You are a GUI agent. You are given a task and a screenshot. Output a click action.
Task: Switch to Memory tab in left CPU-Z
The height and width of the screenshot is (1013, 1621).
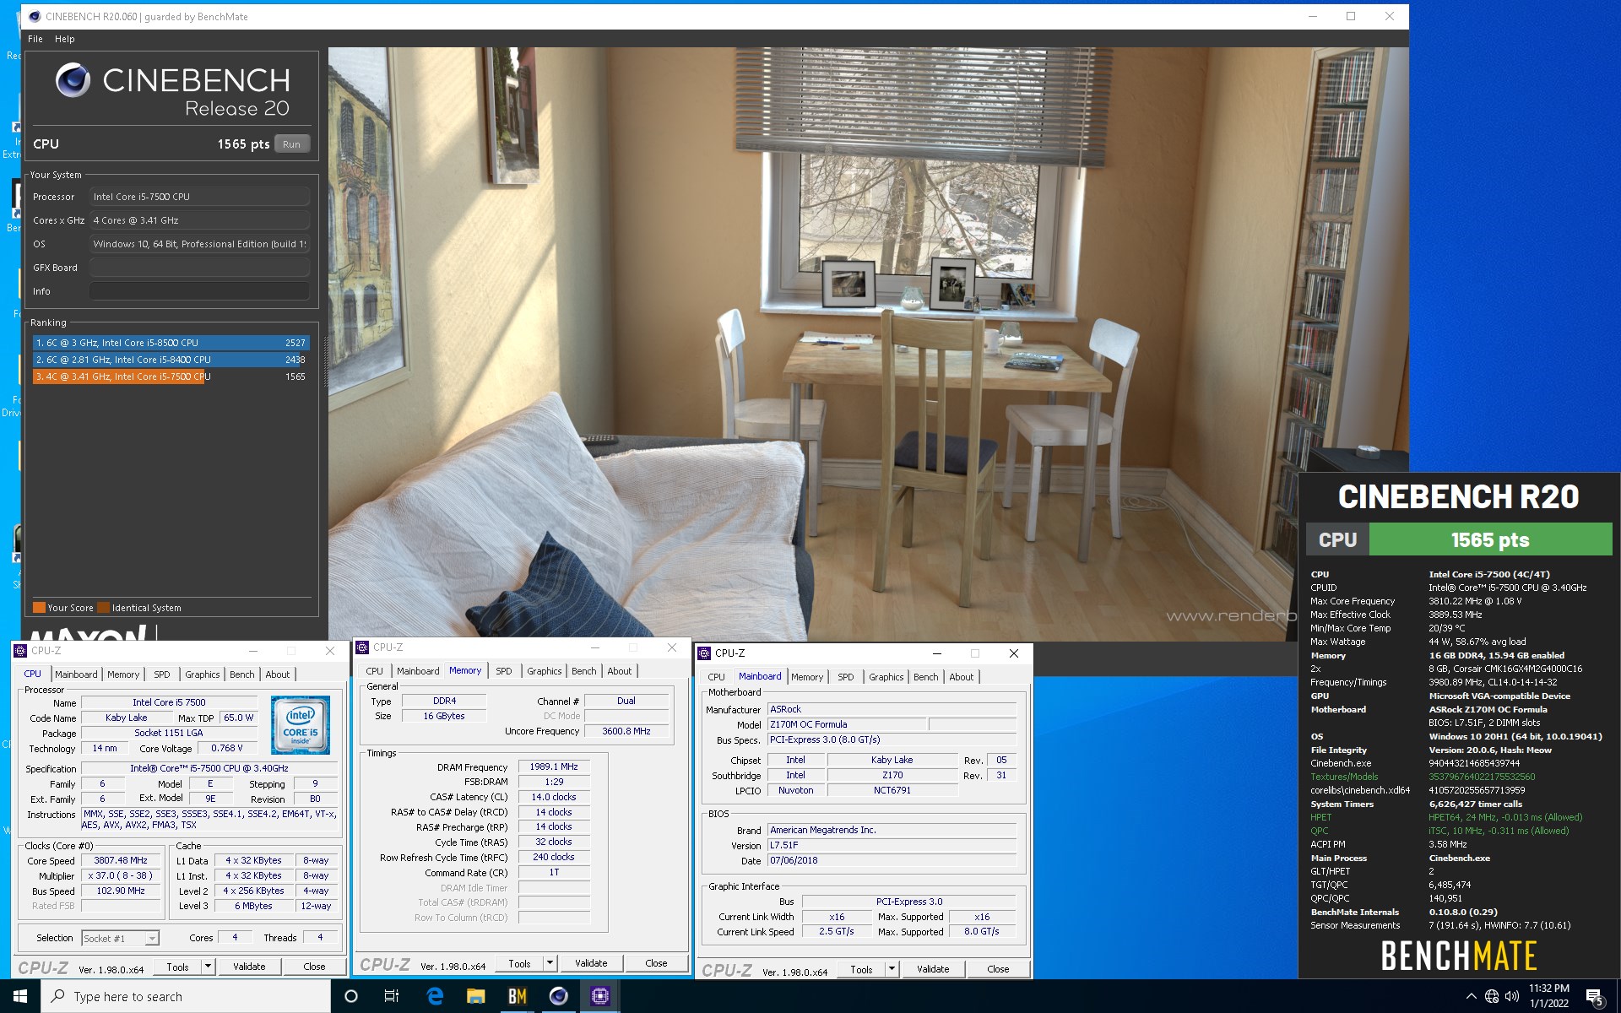pyautogui.click(x=123, y=674)
